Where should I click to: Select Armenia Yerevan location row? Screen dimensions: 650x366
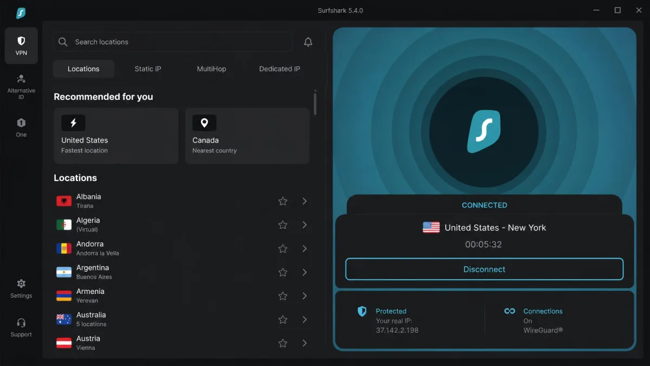point(183,296)
